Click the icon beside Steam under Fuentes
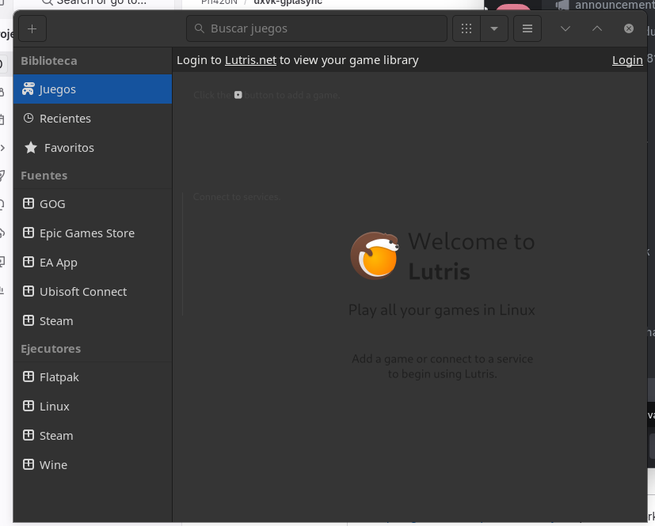The height and width of the screenshot is (526, 655). [29, 320]
